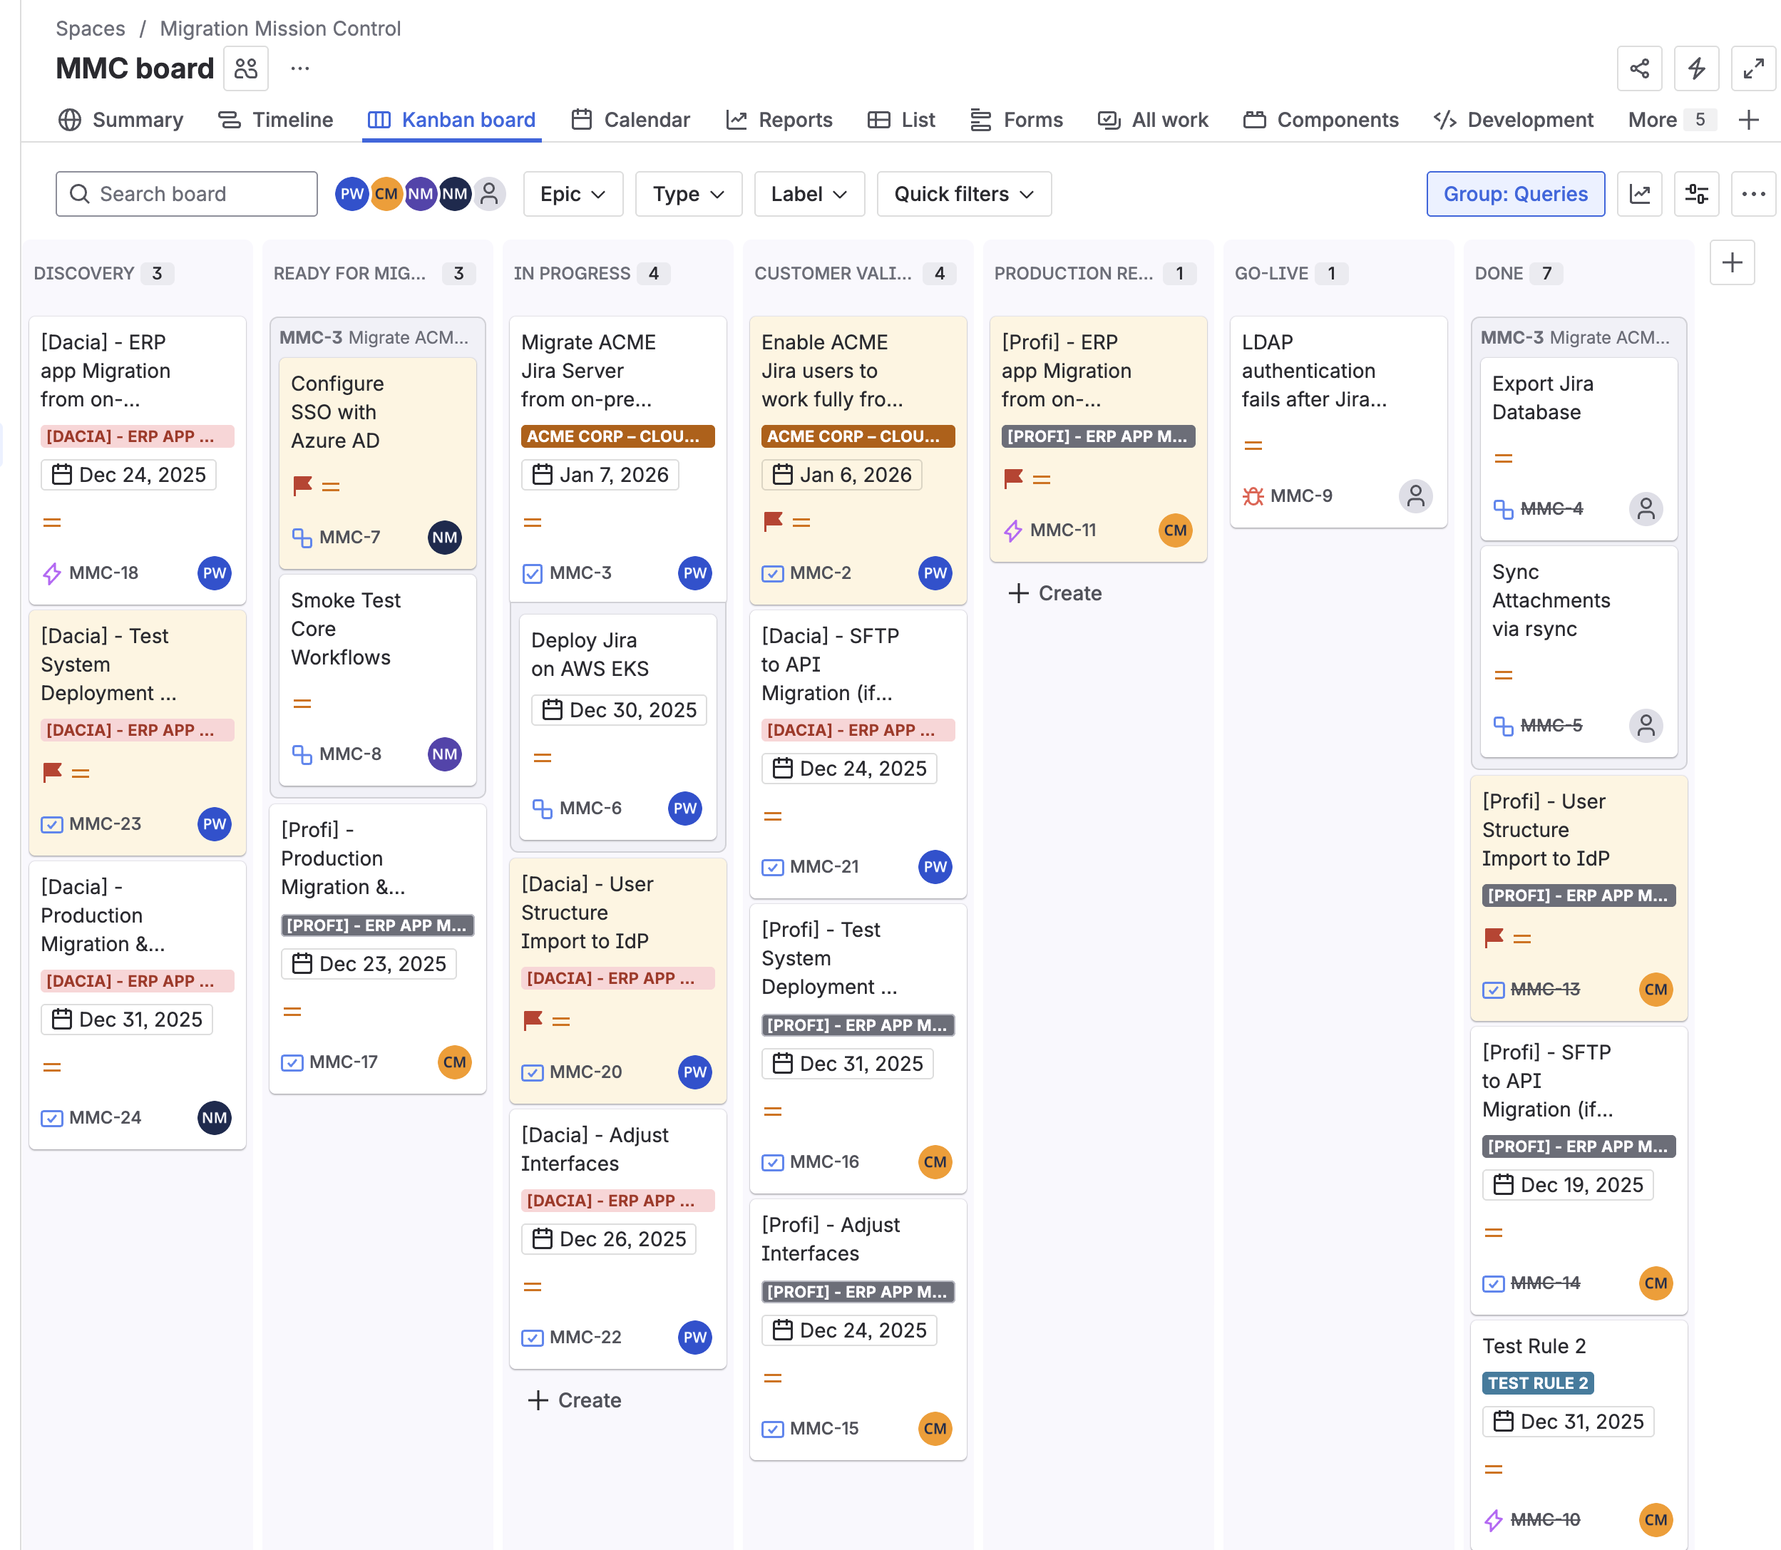Enter full screen via the expand icon
The width and height of the screenshot is (1781, 1550).
click(x=1752, y=68)
